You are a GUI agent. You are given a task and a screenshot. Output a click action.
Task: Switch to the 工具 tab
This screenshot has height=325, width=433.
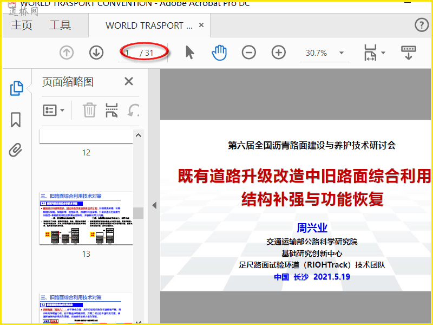60,25
